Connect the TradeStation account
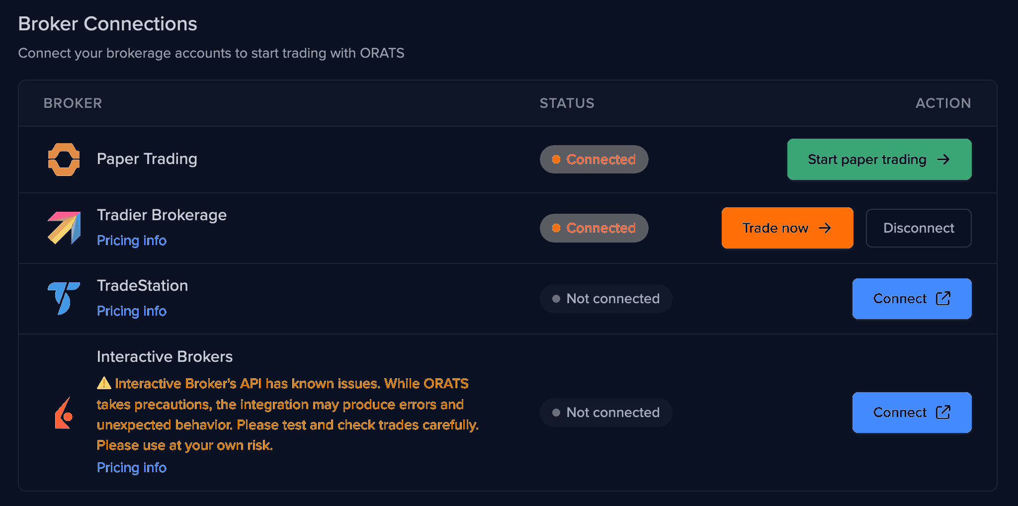Viewport: 1018px width, 506px height. (912, 299)
